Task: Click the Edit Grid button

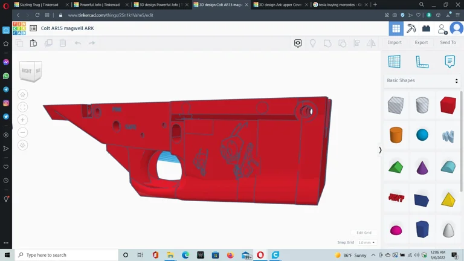Action: (364, 233)
